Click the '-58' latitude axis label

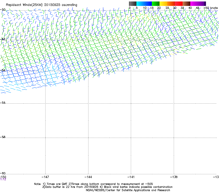click(3, 137)
